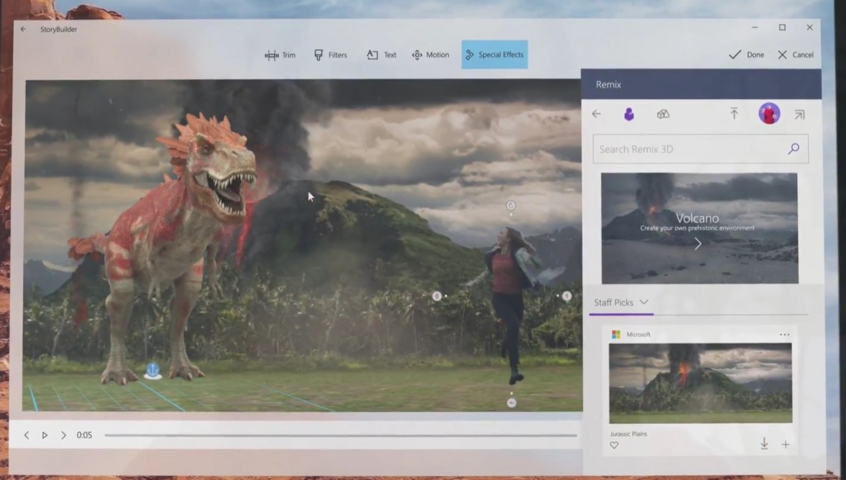Choose the Motion tool
Viewport: 846px width, 480px height.
430,55
